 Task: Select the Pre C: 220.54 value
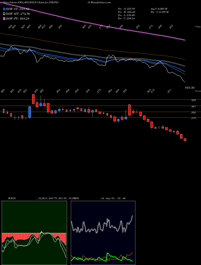(126, 18)
